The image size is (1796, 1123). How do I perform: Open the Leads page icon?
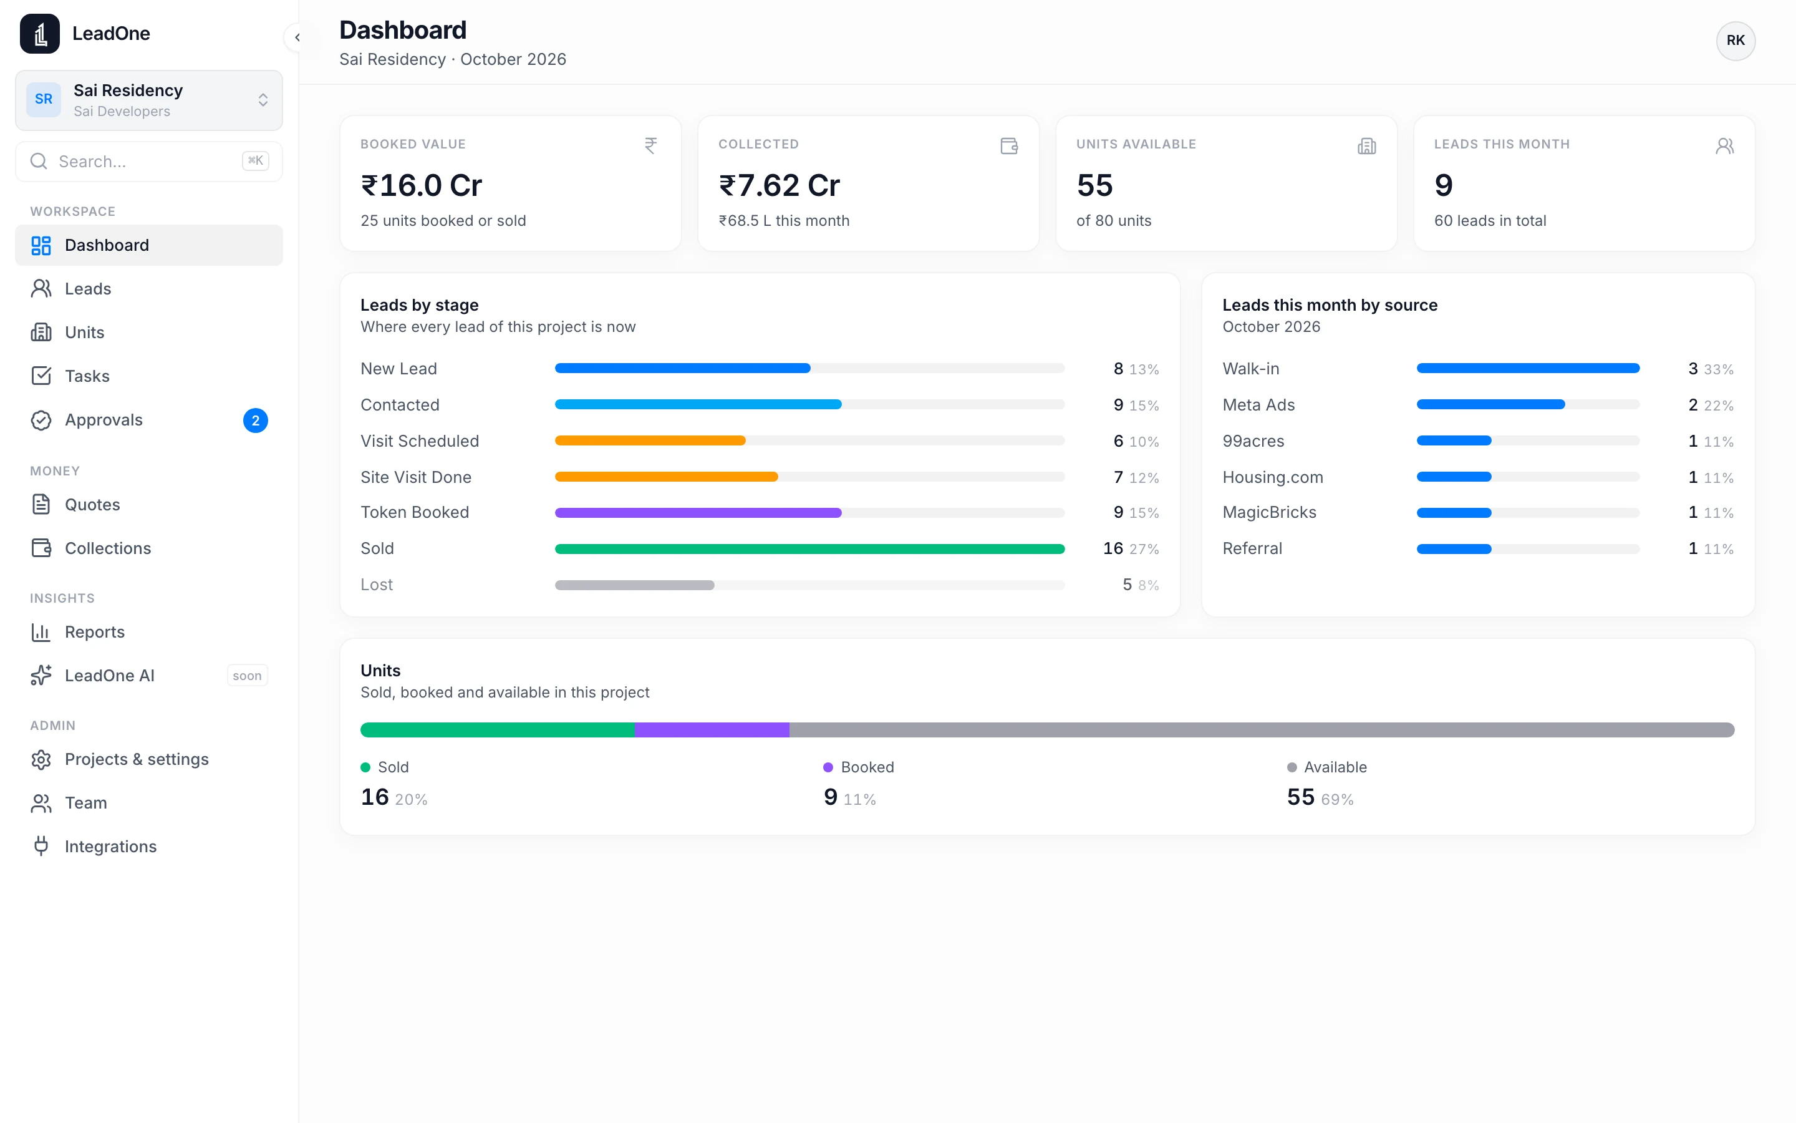(41, 288)
